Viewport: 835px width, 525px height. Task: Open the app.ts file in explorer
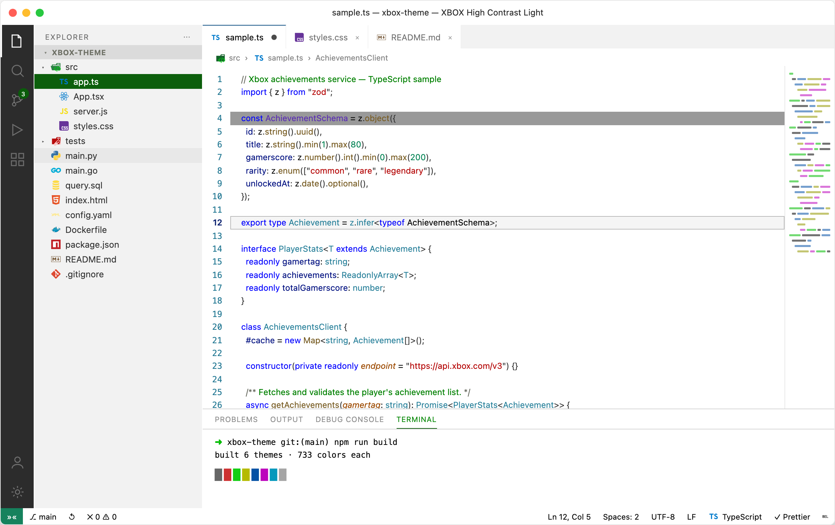[x=118, y=81]
